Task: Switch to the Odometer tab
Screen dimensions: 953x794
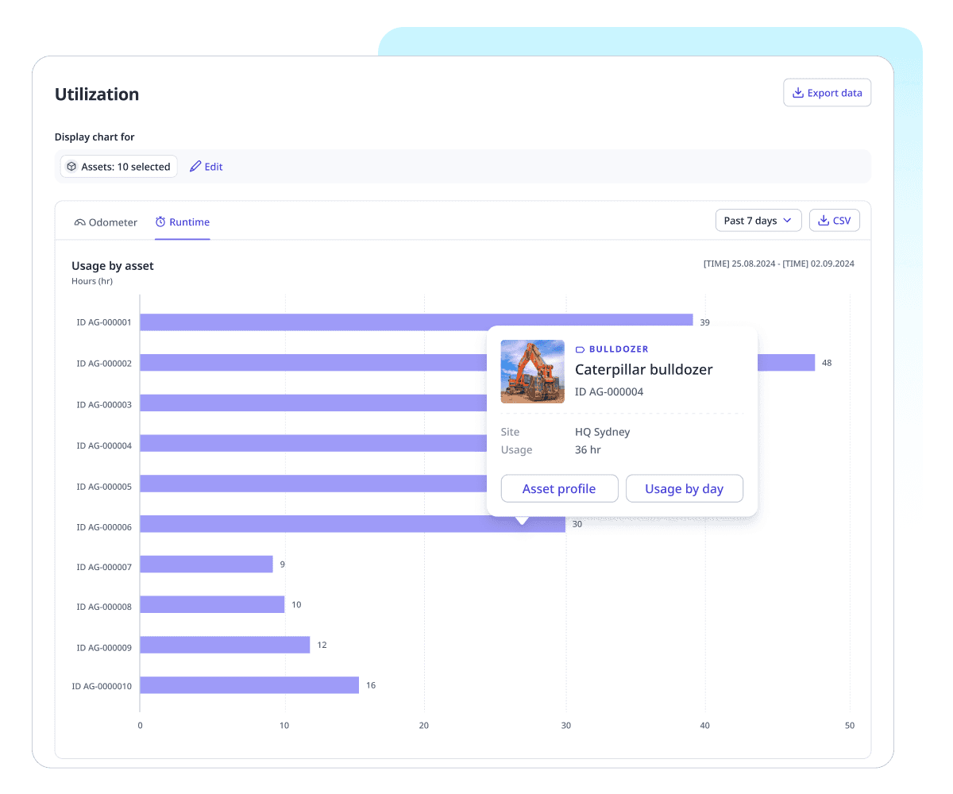Action: [106, 222]
